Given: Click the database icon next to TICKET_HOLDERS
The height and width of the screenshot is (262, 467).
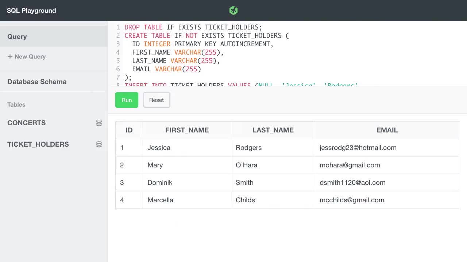Looking at the screenshot, I should pyautogui.click(x=99, y=144).
